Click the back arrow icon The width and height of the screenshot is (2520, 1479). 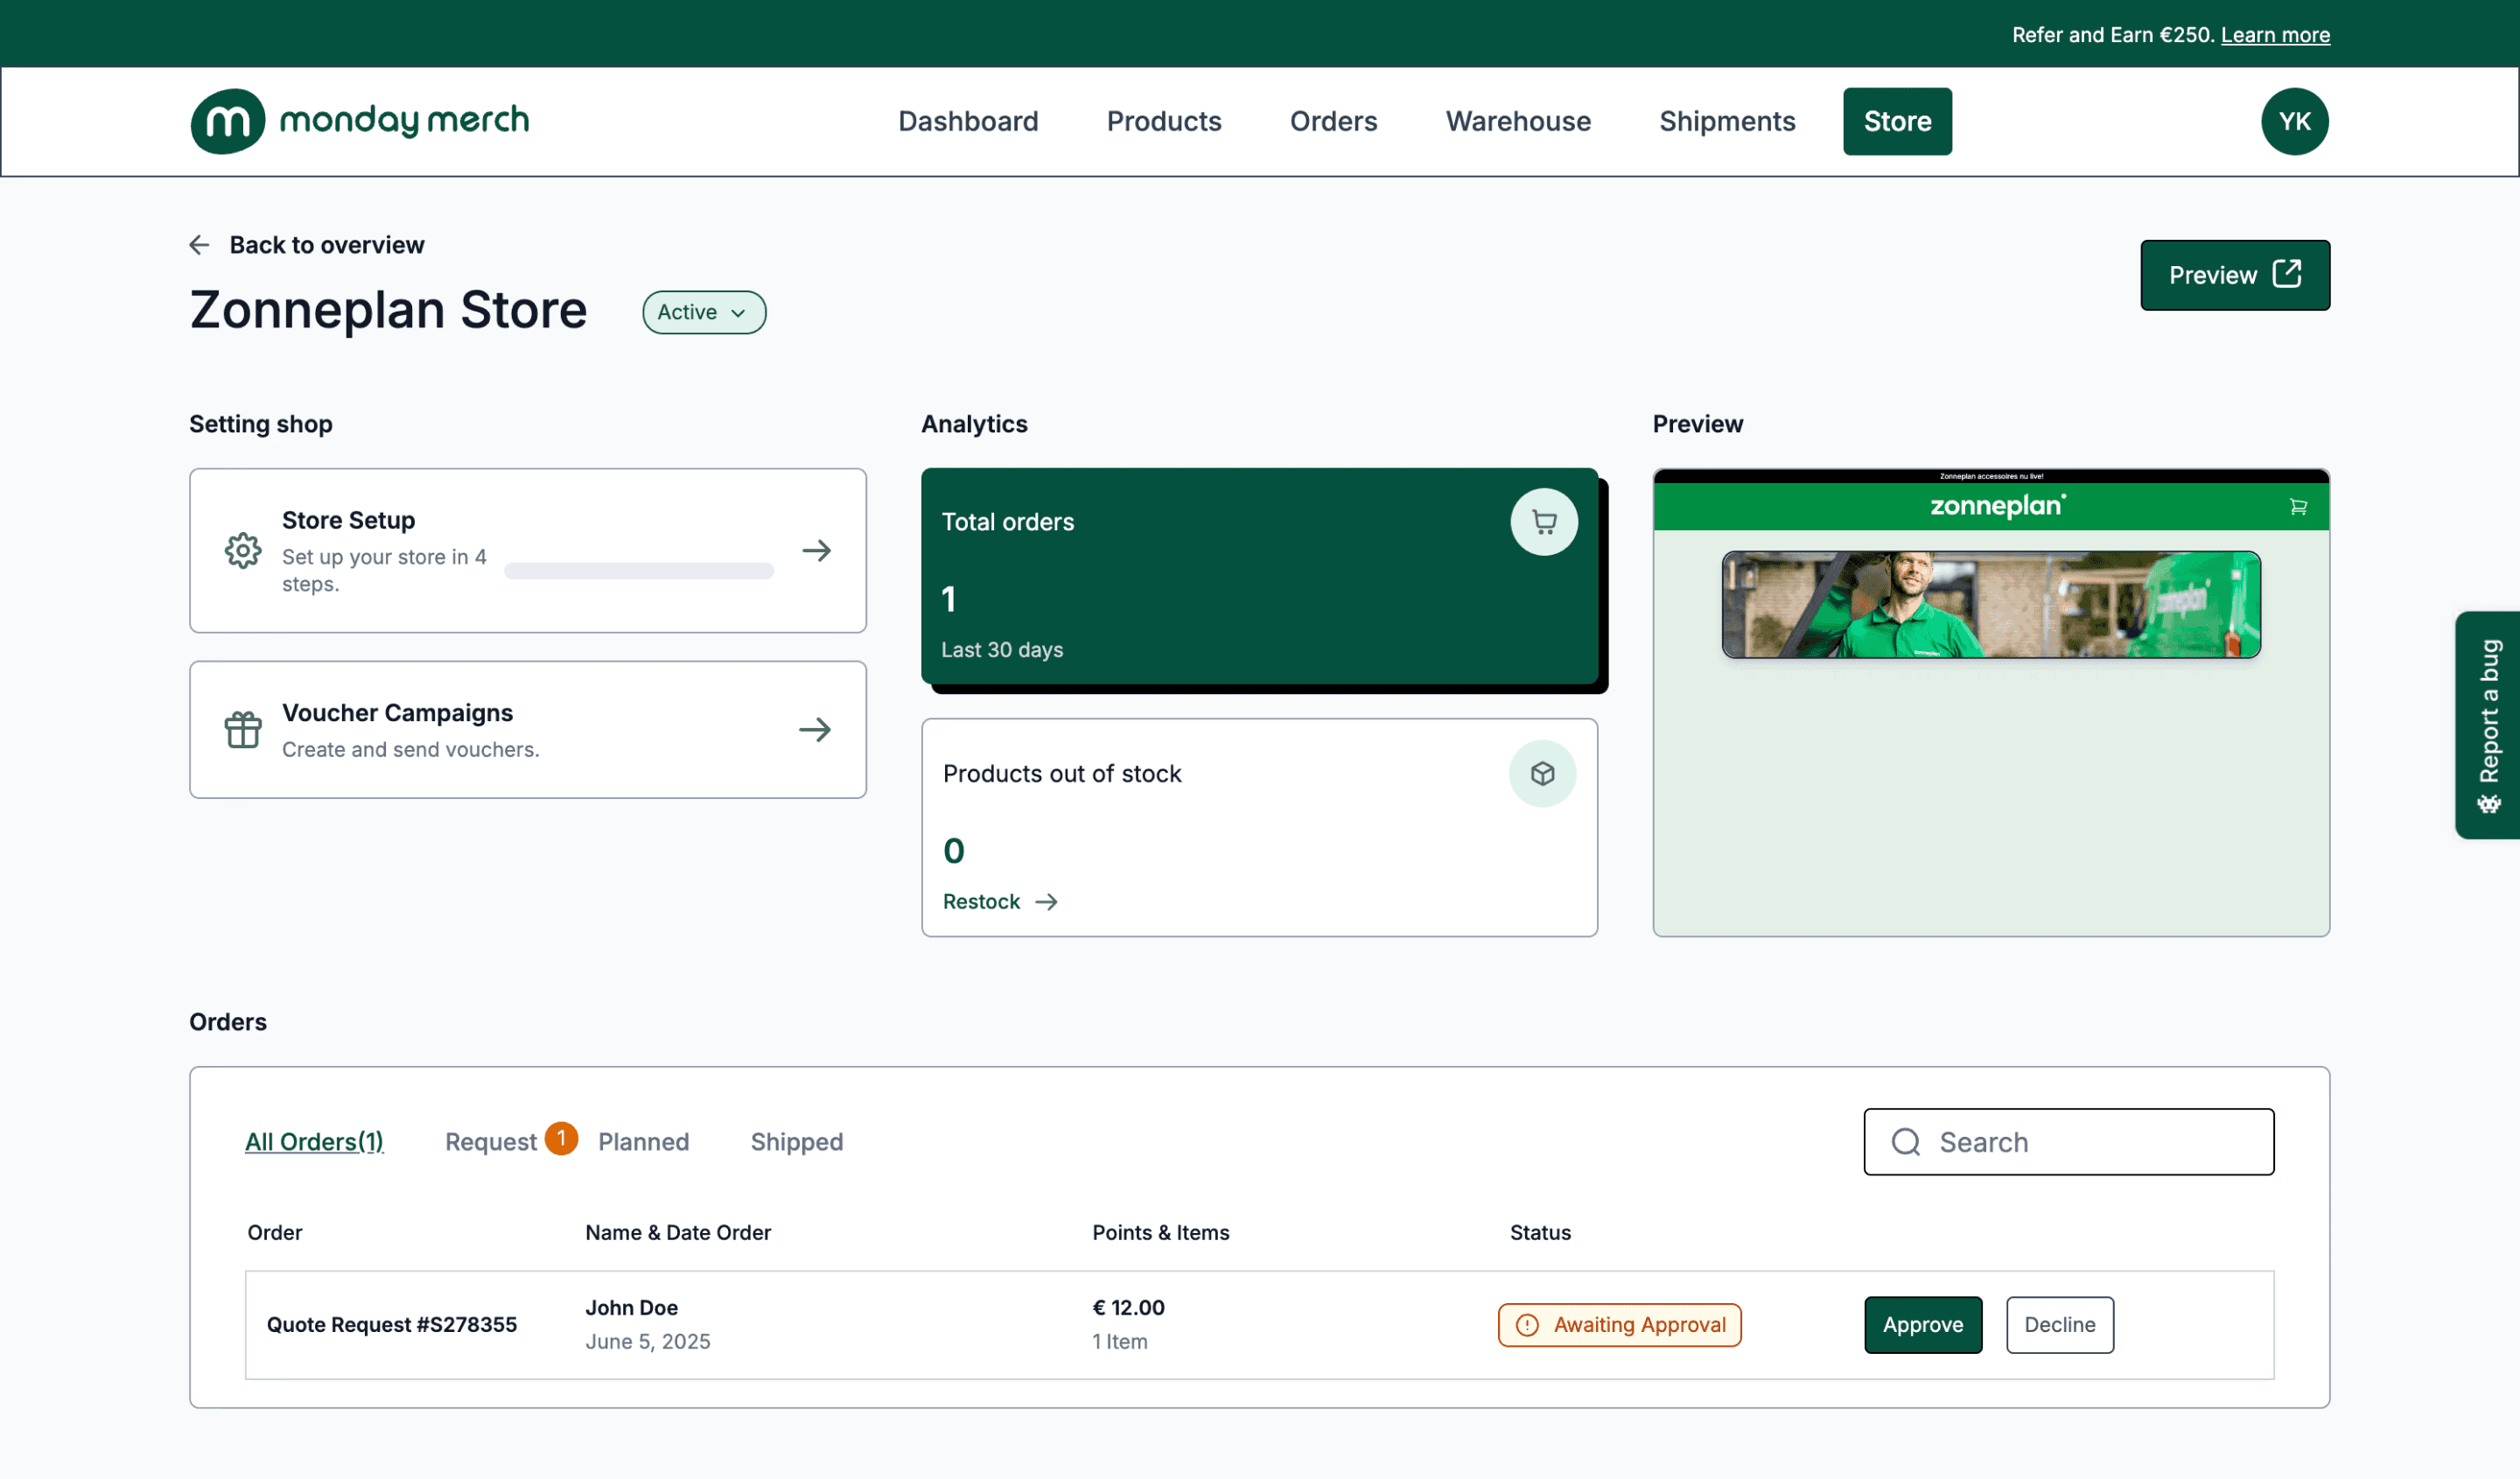[199, 245]
